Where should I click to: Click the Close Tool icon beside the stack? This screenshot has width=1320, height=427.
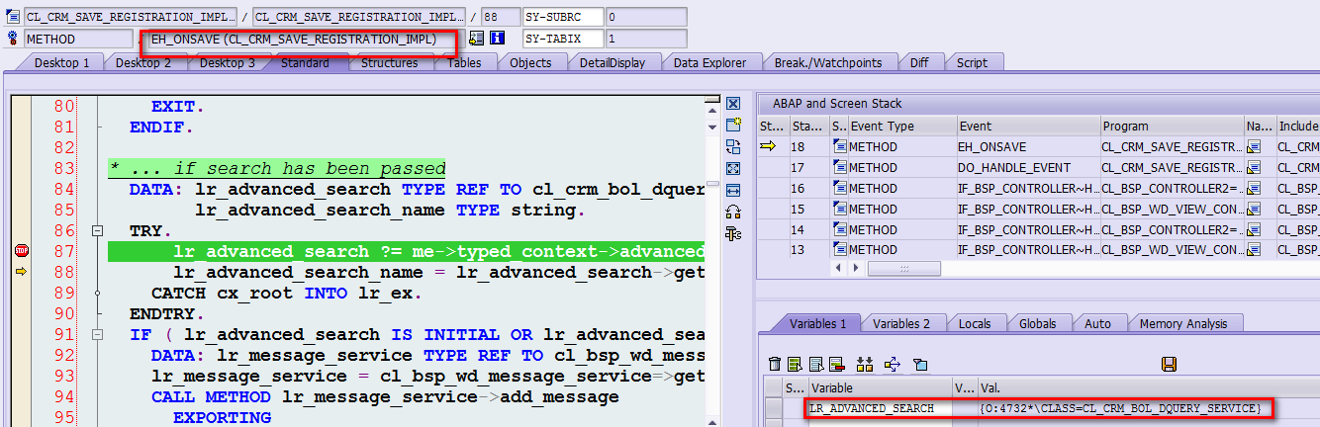pyautogui.click(x=733, y=104)
